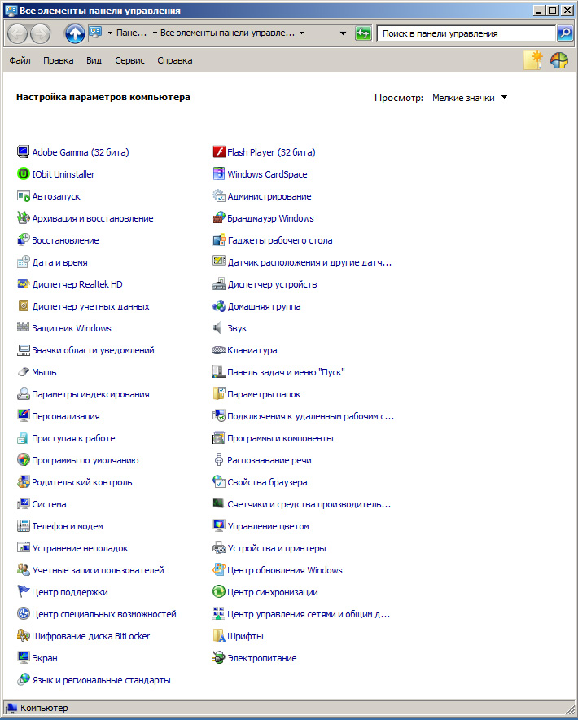Image resolution: width=578 pixels, height=720 pixels.
Task: Click the IObit Uninstaller green icon
Action: [23, 174]
